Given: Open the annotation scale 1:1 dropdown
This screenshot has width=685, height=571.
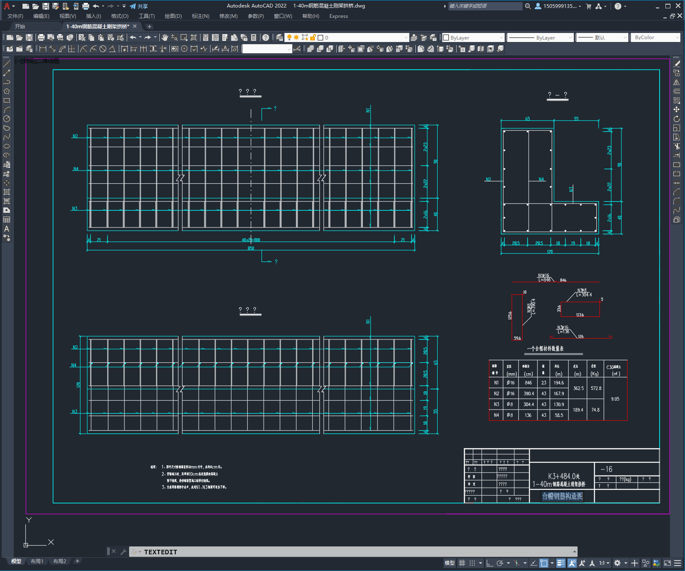Looking at the screenshot, I should point(604,563).
